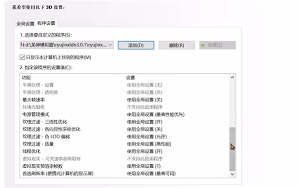Open 最大帧速率 setting value dropdown
This screenshot has height=188, width=298.
coord(145,100)
